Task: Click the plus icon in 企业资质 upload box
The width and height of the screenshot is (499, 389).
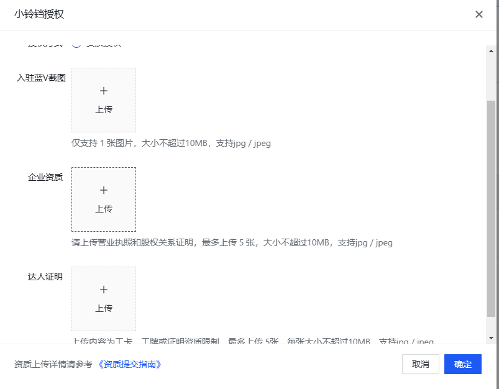Action: coord(103,190)
